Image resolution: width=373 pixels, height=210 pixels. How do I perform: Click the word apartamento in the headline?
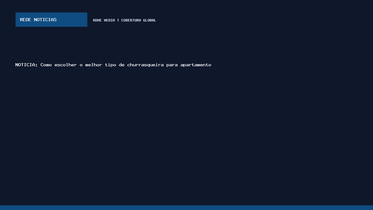click(x=196, y=65)
